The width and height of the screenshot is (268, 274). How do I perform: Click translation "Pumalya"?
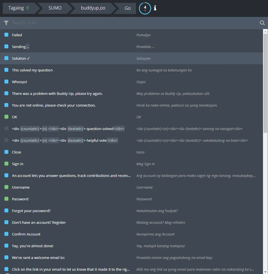pos(143,35)
